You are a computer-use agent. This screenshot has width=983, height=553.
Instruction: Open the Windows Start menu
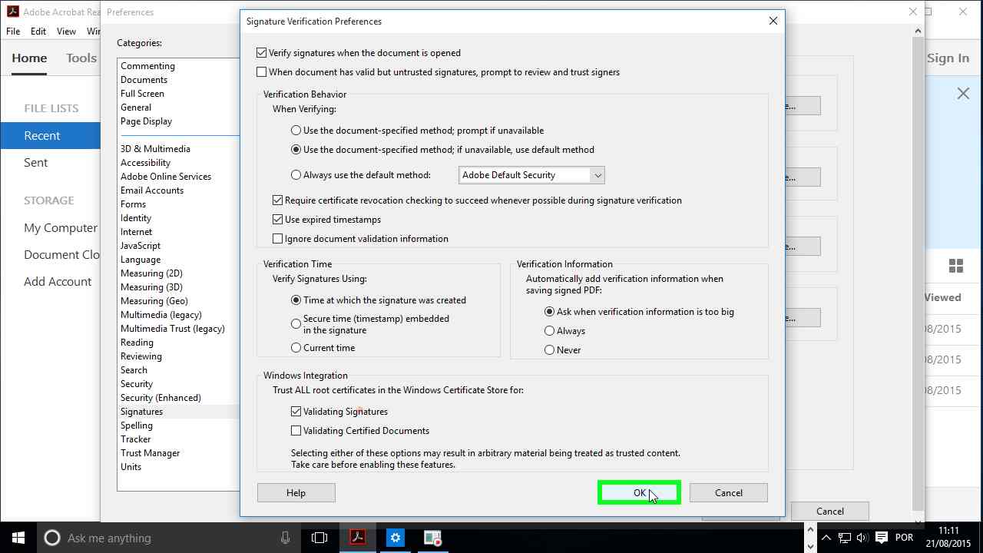pos(18,538)
